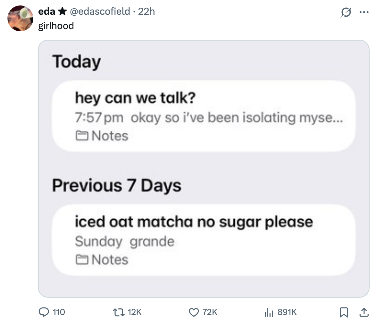This screenshot has height=322, width=377.
Task: Click Notes folder icon under 'iced oat matcha'
Action: (83, 260)
